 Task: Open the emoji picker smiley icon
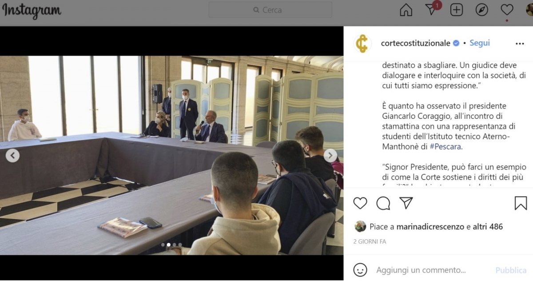(x=360, y=270)
